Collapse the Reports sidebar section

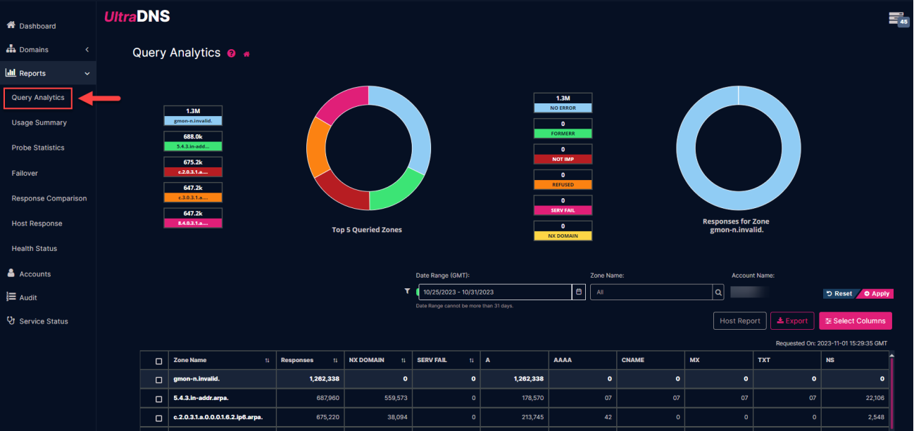(86, 72)
